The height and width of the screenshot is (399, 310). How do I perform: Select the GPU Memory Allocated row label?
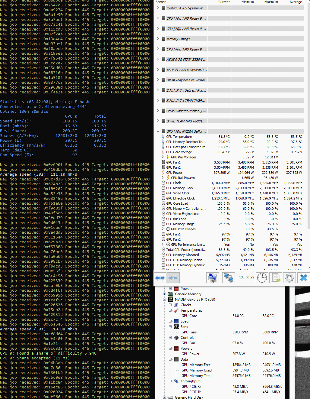(x=182, y=255)
